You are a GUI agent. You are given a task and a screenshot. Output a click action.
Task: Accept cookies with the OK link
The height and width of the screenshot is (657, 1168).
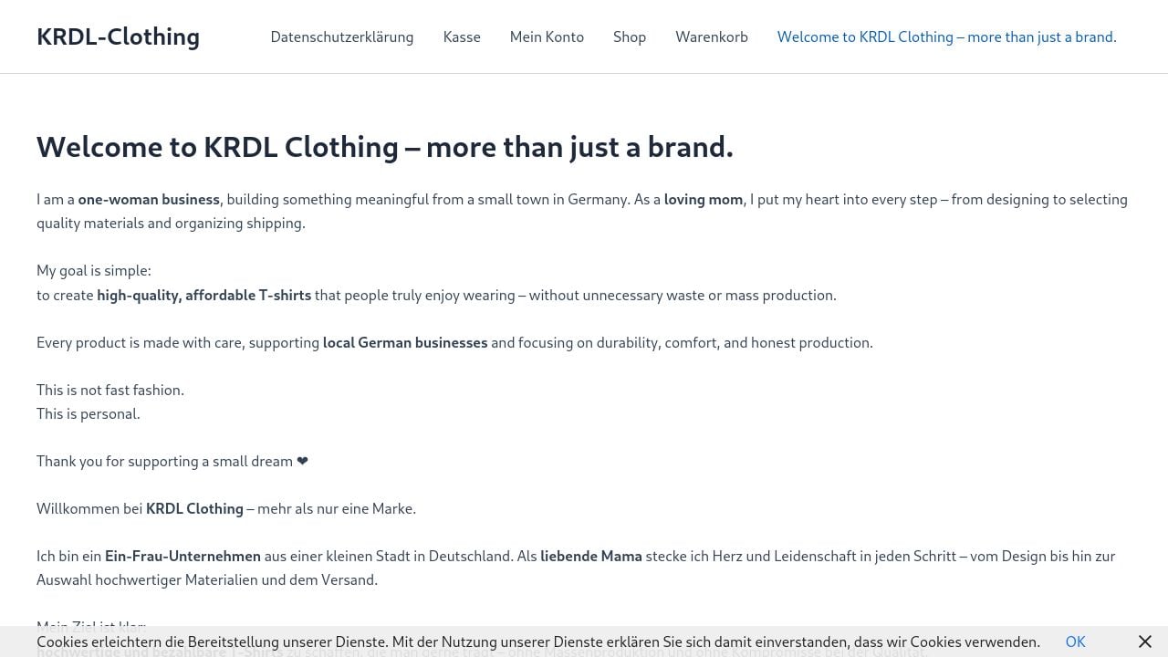pyautogui.click(x=1076, y=641)
